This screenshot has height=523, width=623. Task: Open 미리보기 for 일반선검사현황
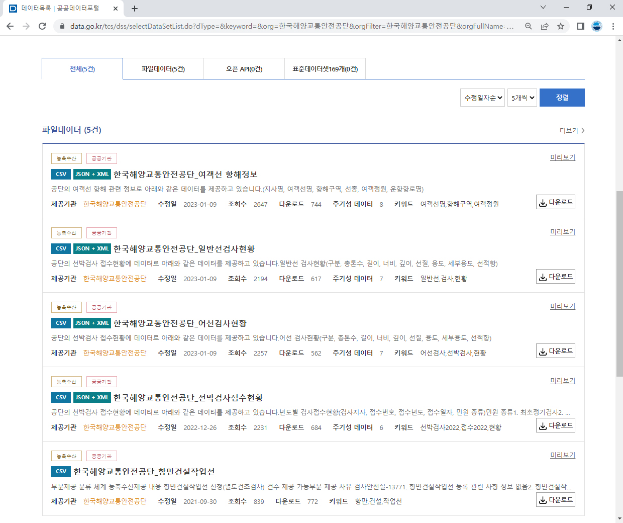(563, 232)
